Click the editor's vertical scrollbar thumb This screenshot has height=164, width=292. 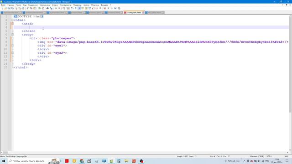[x=290, y=65]
